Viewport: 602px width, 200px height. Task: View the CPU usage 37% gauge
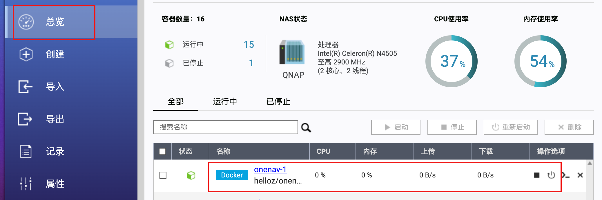451,61
